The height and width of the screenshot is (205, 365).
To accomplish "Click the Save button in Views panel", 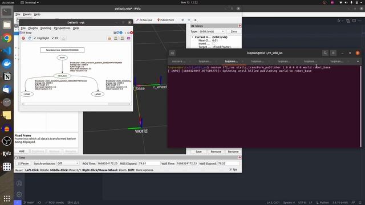I will tap(198, 151).
